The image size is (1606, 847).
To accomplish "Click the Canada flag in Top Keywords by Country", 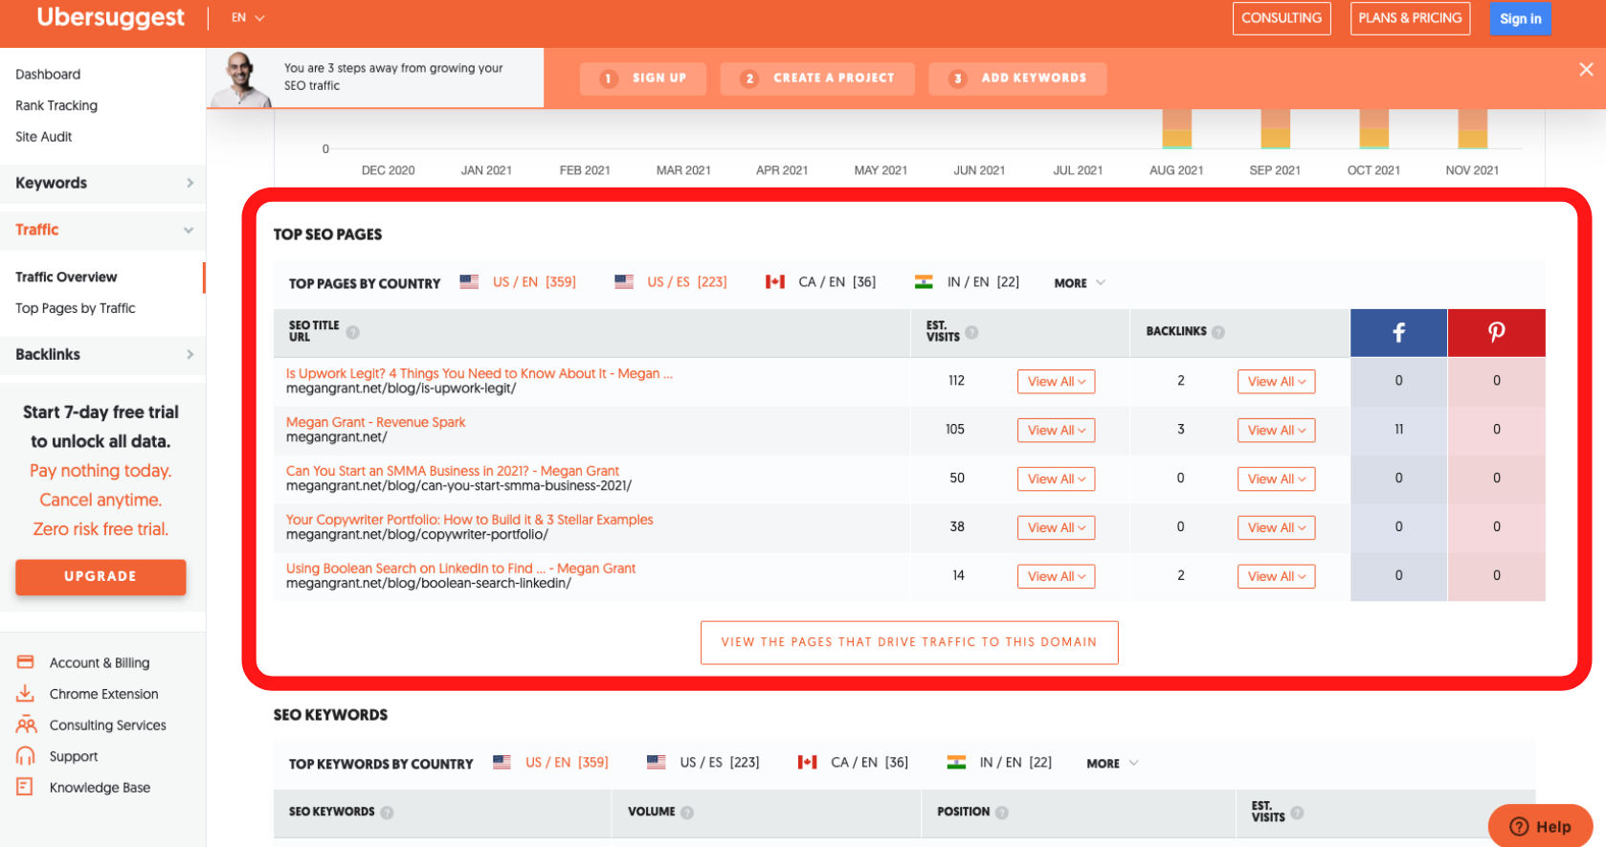I will click(808, 763).
